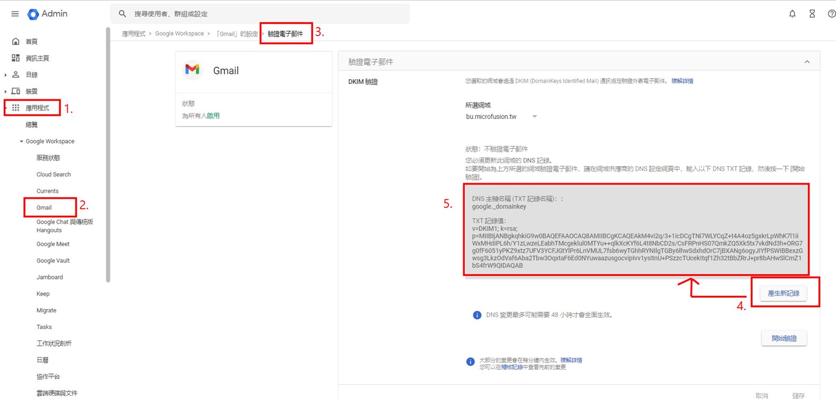Go to 首頁 via home icon
836x399 pixels.
point(16,41)
